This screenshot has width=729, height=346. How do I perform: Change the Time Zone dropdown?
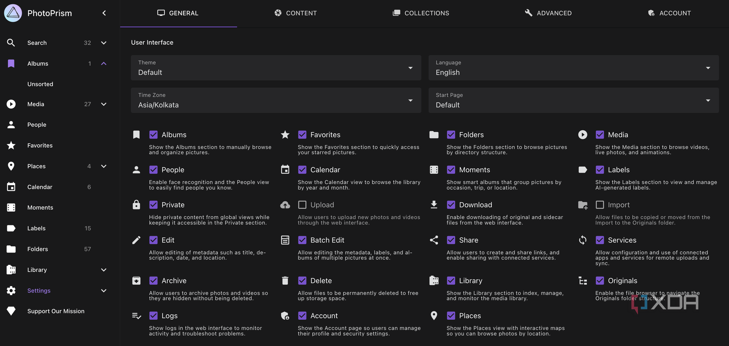coord(276,100)
